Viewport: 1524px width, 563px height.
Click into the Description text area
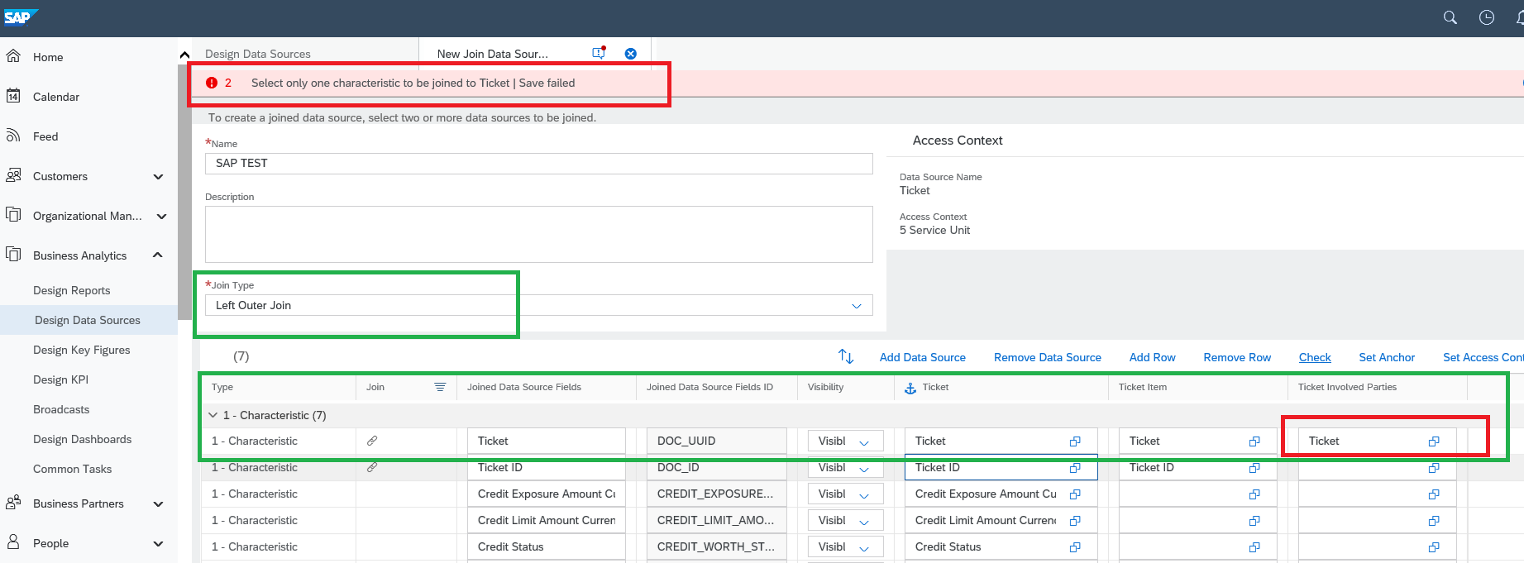pos(538,234)
